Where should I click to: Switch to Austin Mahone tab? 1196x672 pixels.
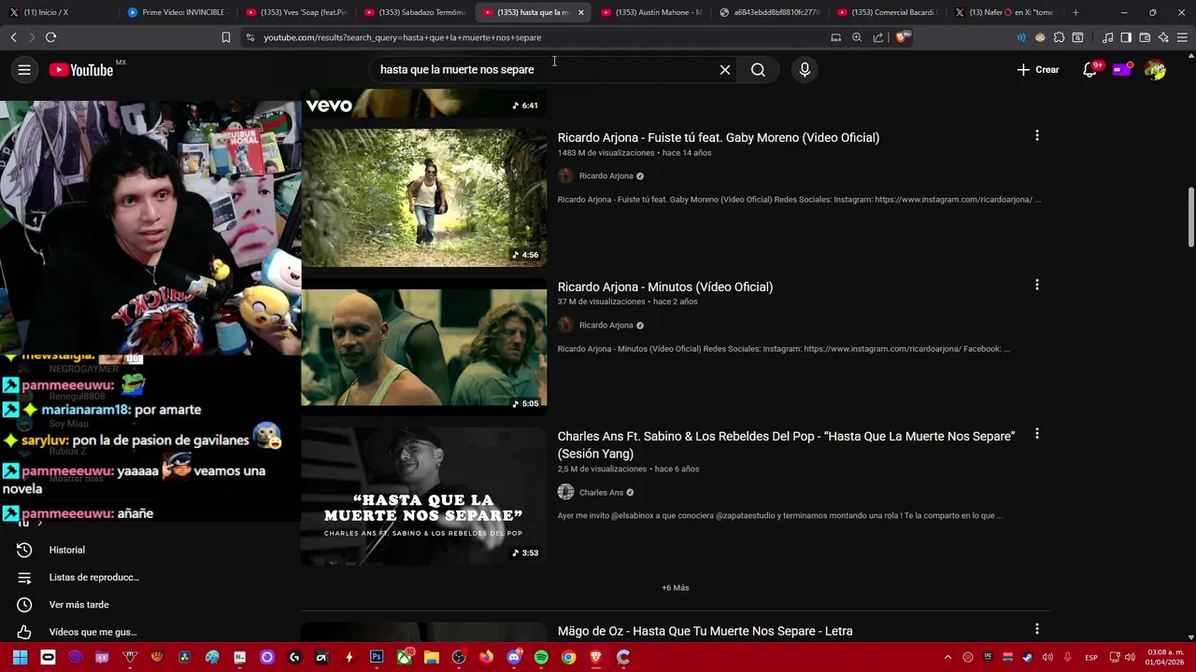(651, 12)
